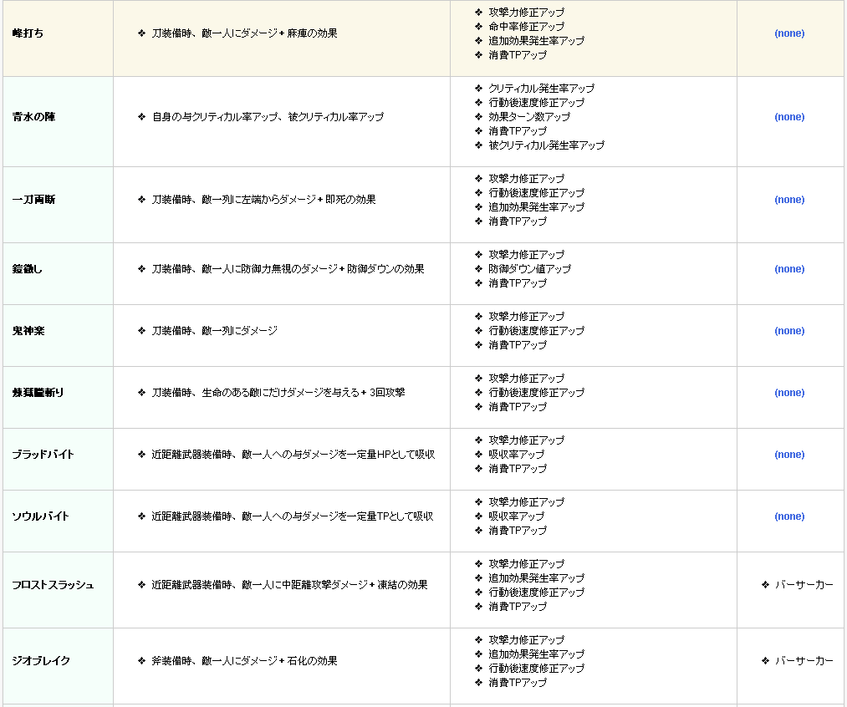This screenshot has width=847, height=707.
Task: Click the bullet icon before the ジオブレイク description
Action: (x=141, y=661)
